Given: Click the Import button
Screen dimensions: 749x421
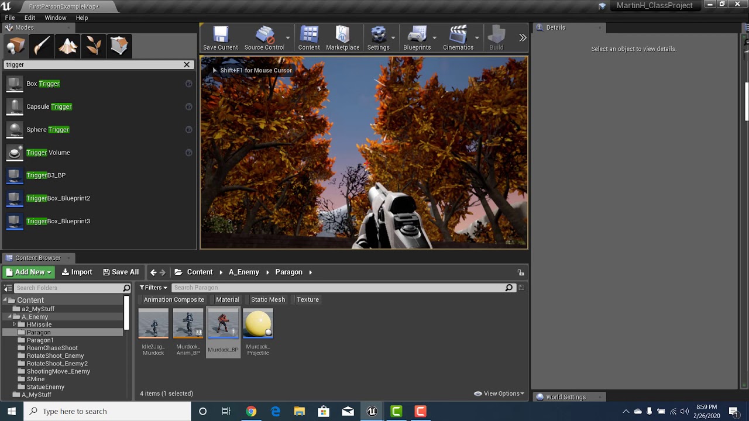Looking at the screenshot, I should click(x=77, y=272).
